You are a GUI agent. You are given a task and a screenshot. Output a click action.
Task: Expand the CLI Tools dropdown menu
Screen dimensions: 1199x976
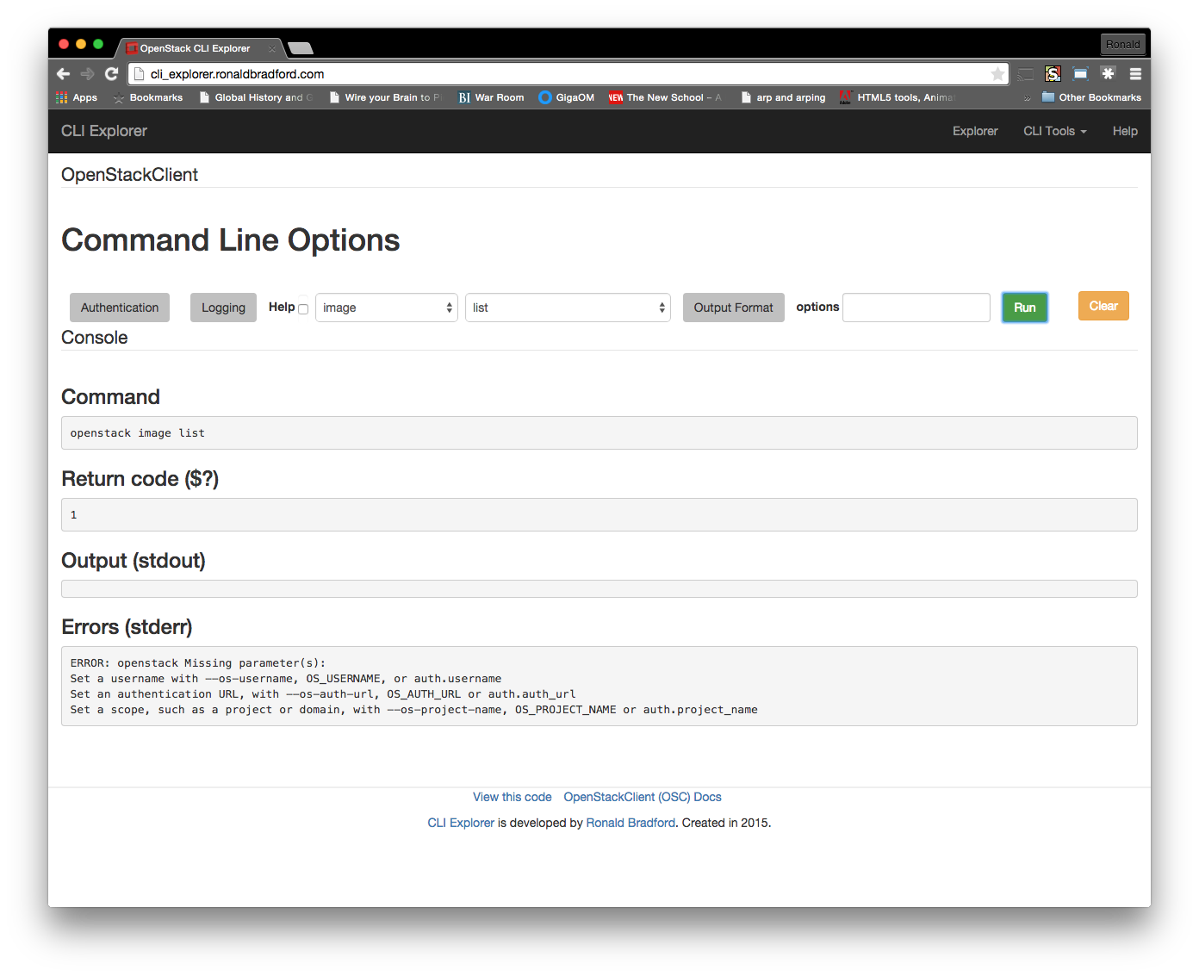(x=1055, y=131)
